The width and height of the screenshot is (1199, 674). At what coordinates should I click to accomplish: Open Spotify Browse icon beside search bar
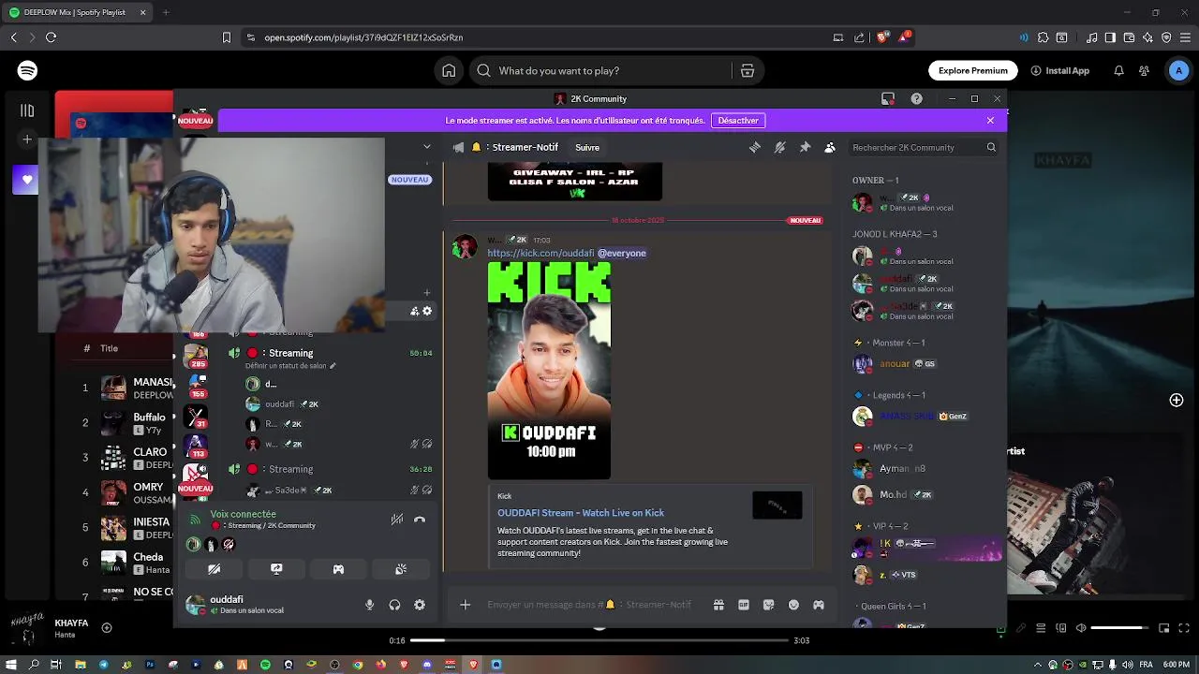[x=747, y=70]
